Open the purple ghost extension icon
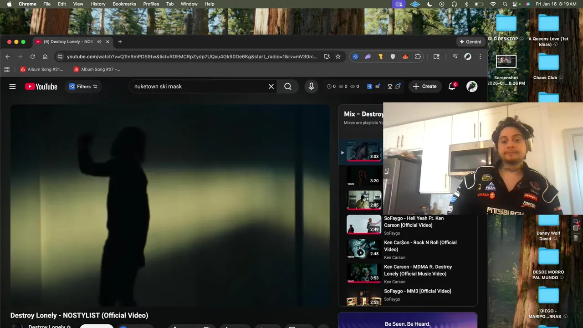The width and height of the screenshot is (583, 328). pyautogui.click(x=368, y=56)
